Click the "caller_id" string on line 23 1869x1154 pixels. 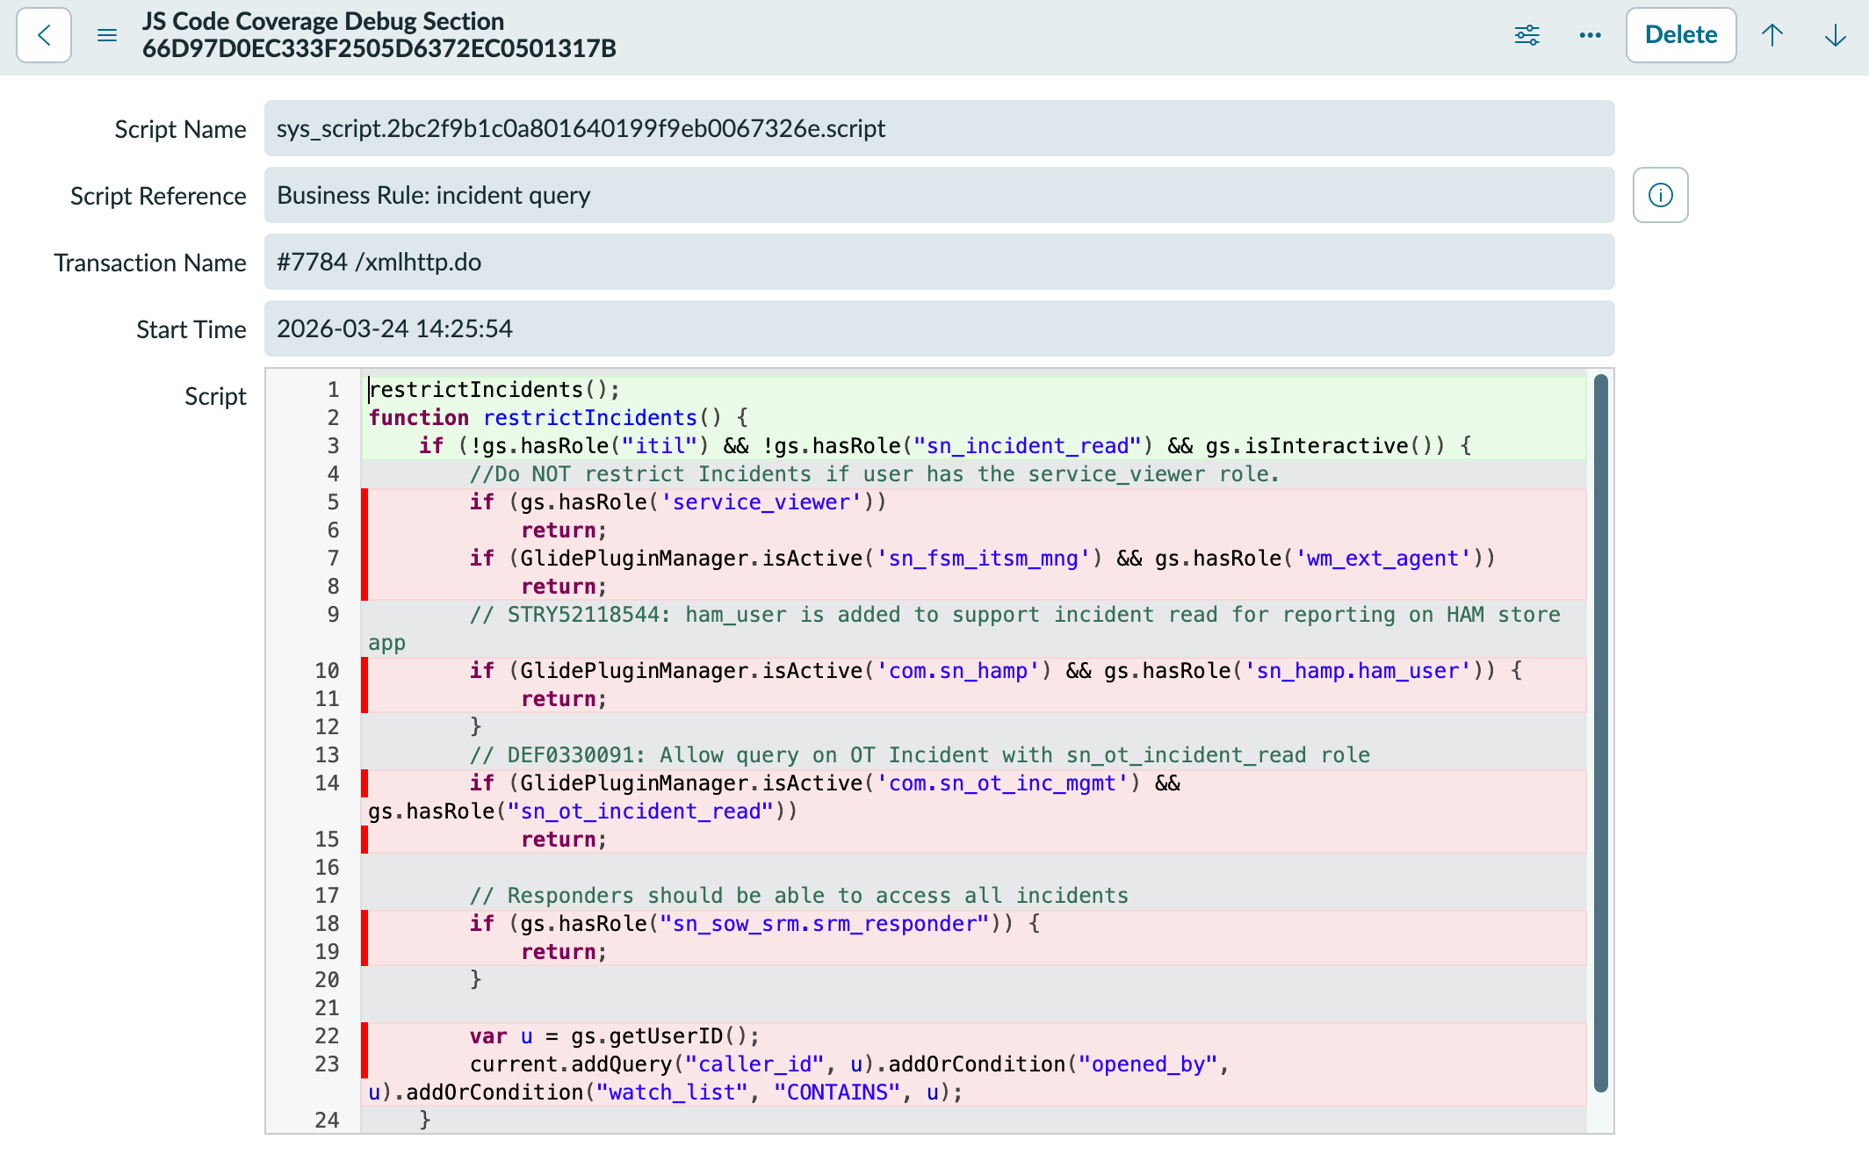tap(754, 1064)
